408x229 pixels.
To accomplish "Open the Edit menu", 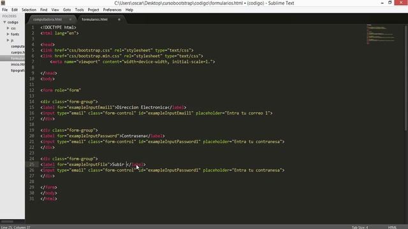I will tap(15, 10).
